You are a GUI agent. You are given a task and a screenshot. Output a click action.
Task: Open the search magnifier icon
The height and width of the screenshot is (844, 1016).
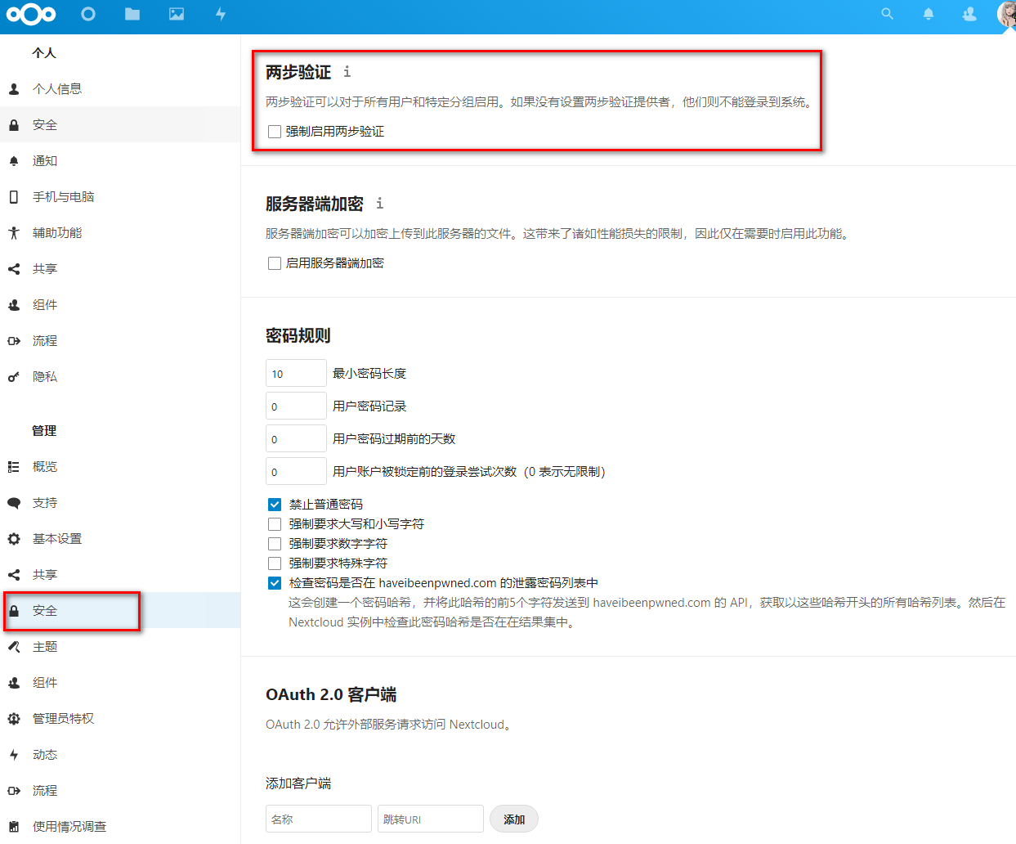887,14
